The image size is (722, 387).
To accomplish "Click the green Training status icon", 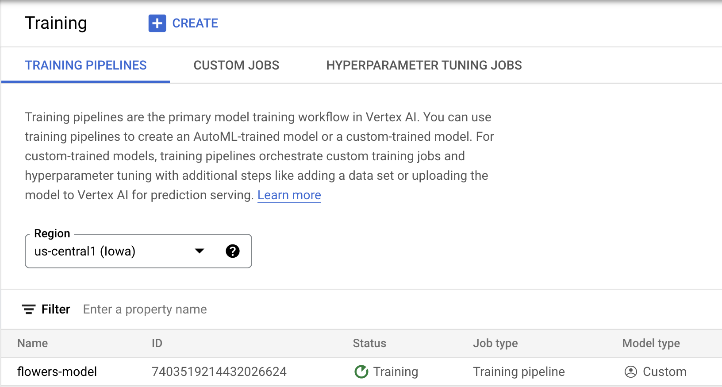I will (x=361, y=372).
